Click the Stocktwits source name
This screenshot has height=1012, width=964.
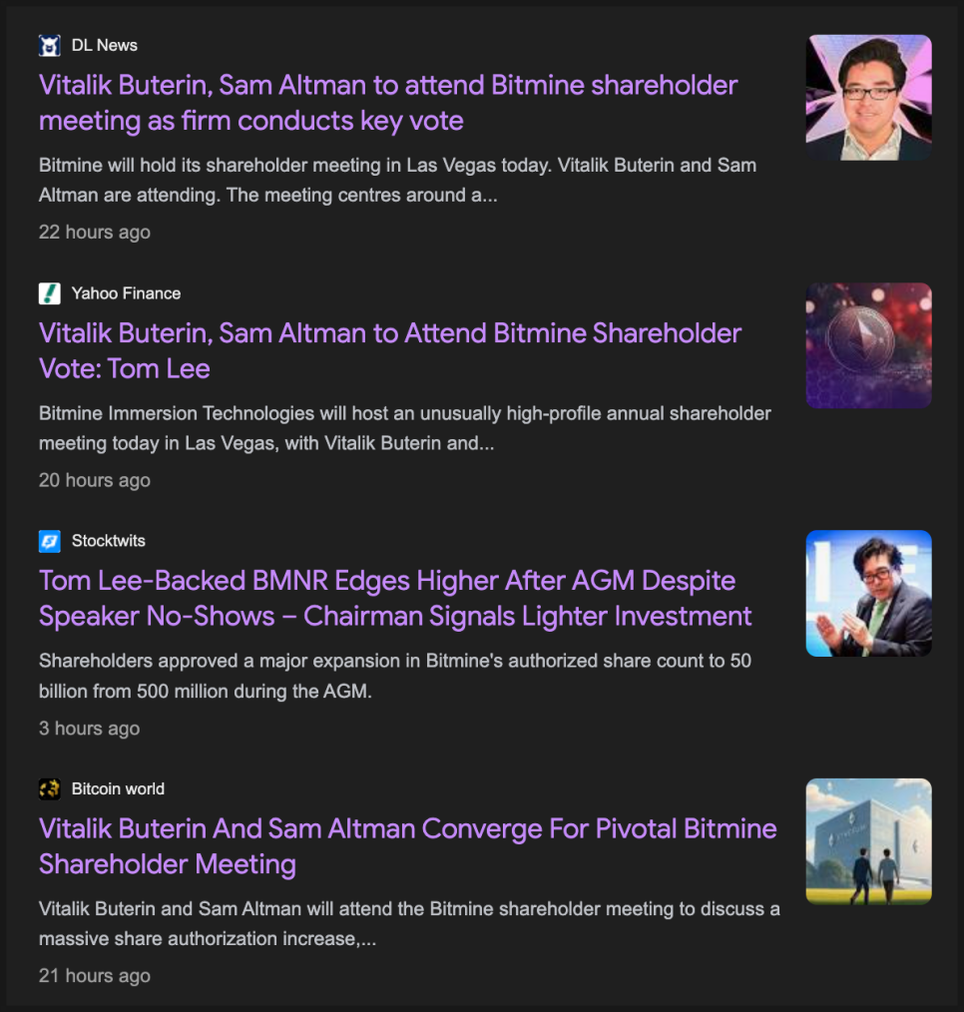(109, 541)
